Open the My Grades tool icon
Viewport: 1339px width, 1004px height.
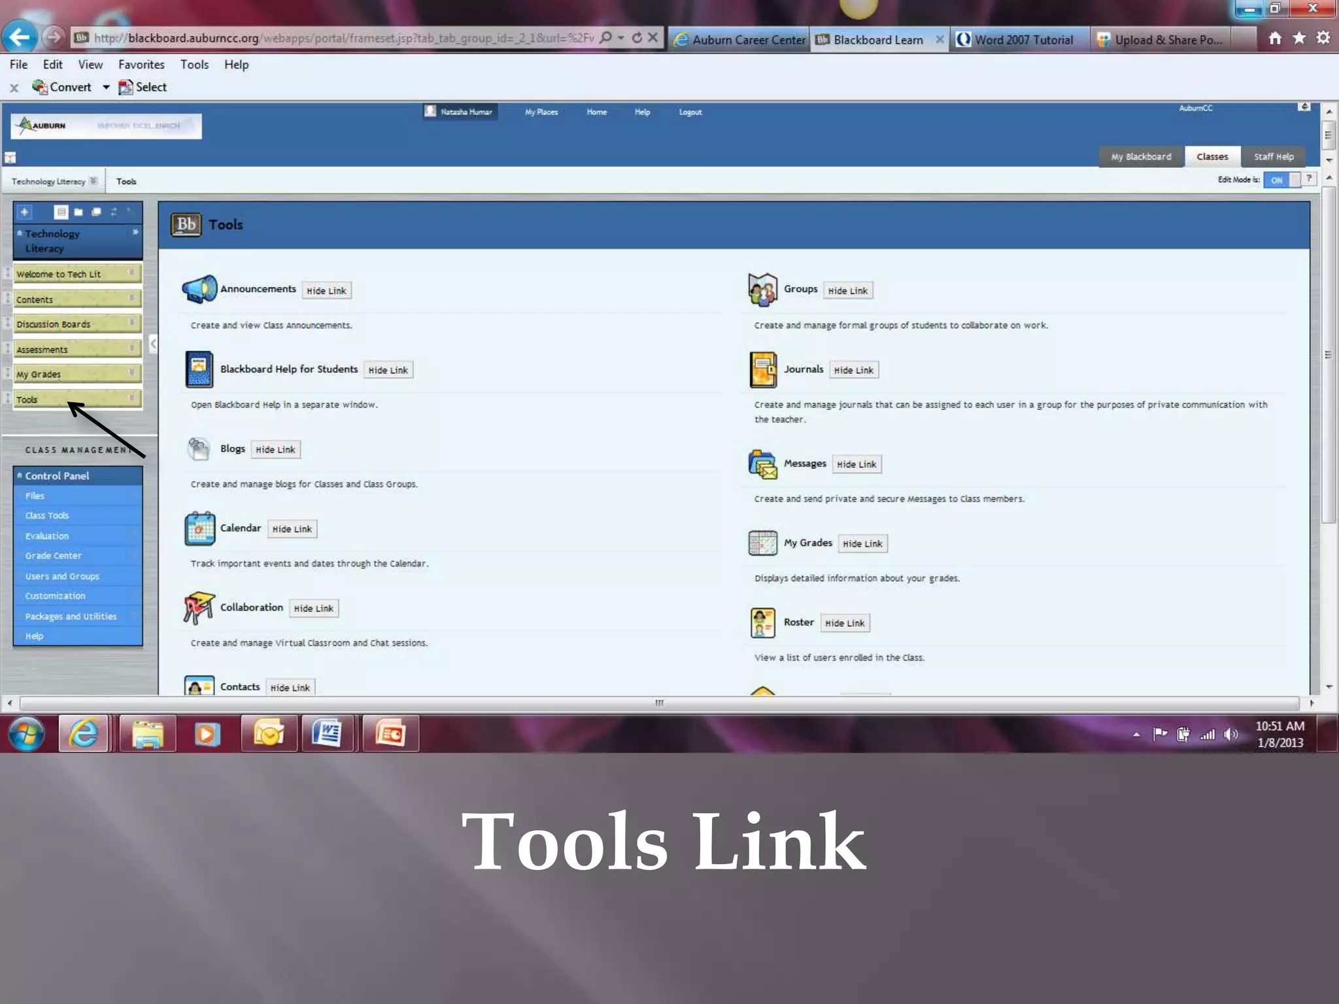pos(762,543)
